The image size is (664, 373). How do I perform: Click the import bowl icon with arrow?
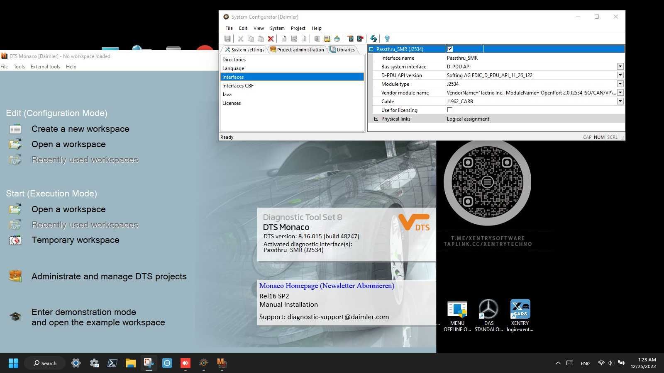(x=337, y=39)
